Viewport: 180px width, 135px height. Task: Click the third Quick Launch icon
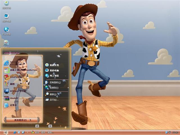23,132
